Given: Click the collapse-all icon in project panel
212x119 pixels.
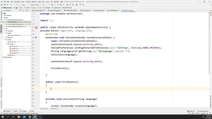Looking at the screenshot, I should [23, 10].
